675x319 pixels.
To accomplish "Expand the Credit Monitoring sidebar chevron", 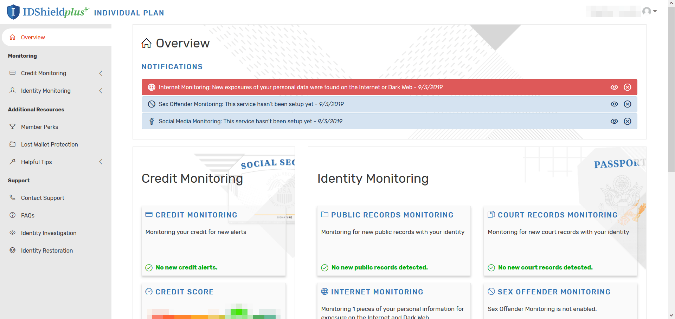I will [101, 73].
